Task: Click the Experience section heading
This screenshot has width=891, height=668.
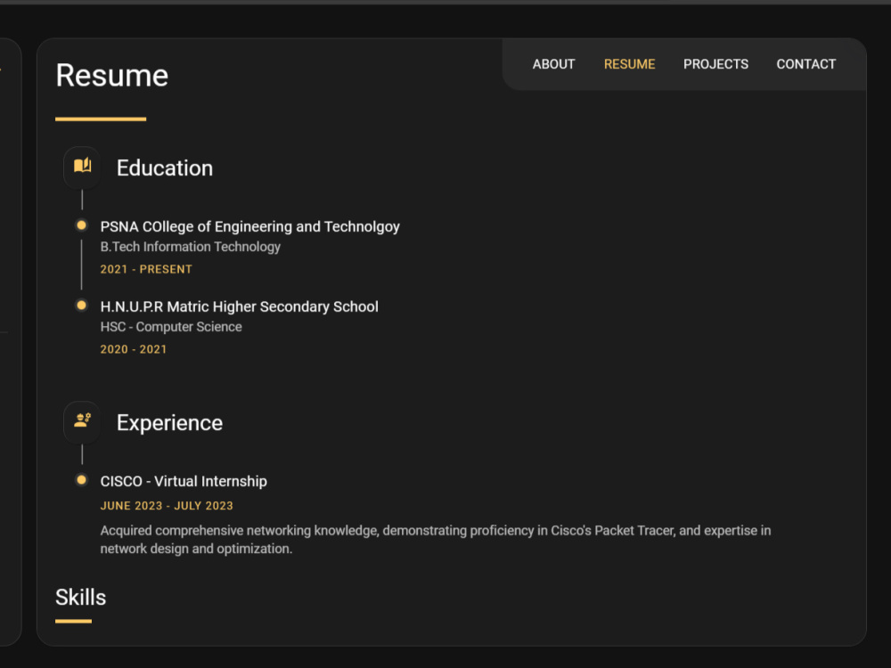Action: [169, 422]
